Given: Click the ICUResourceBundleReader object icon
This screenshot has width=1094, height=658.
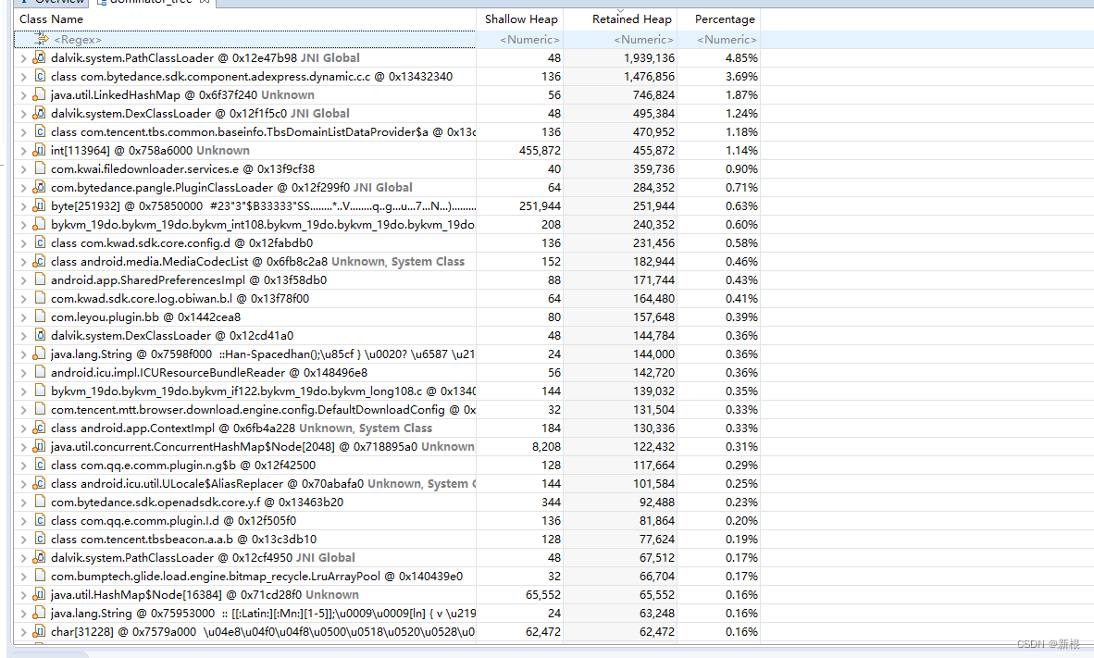Looking at the screenshot, I should (40, 373).
